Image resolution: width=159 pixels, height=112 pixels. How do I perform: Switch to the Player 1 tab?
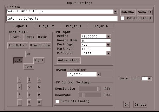[x=20, y=26]
